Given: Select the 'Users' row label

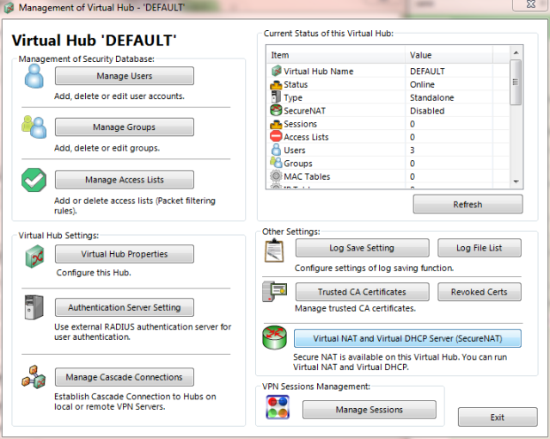Looking at the screenshot, I should click(x=295, y=151).
